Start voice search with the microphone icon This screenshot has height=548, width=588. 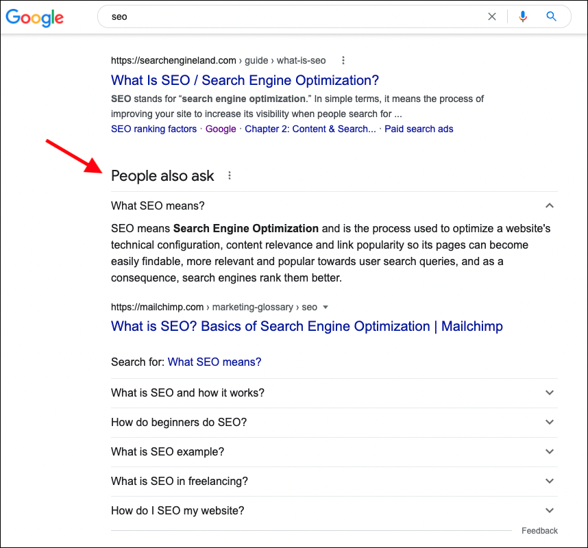[523, 16]
